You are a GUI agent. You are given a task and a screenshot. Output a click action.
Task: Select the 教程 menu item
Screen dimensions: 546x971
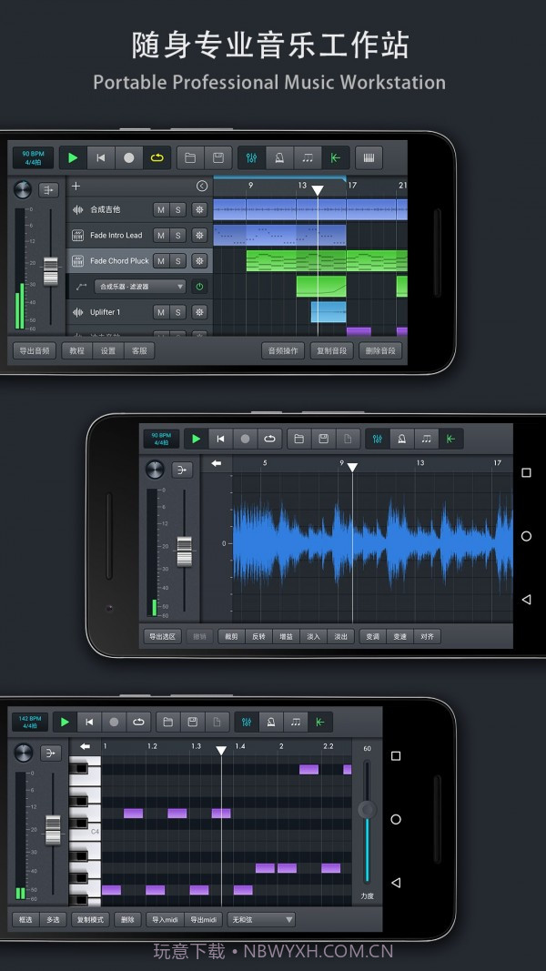click(x=77, y=350)
